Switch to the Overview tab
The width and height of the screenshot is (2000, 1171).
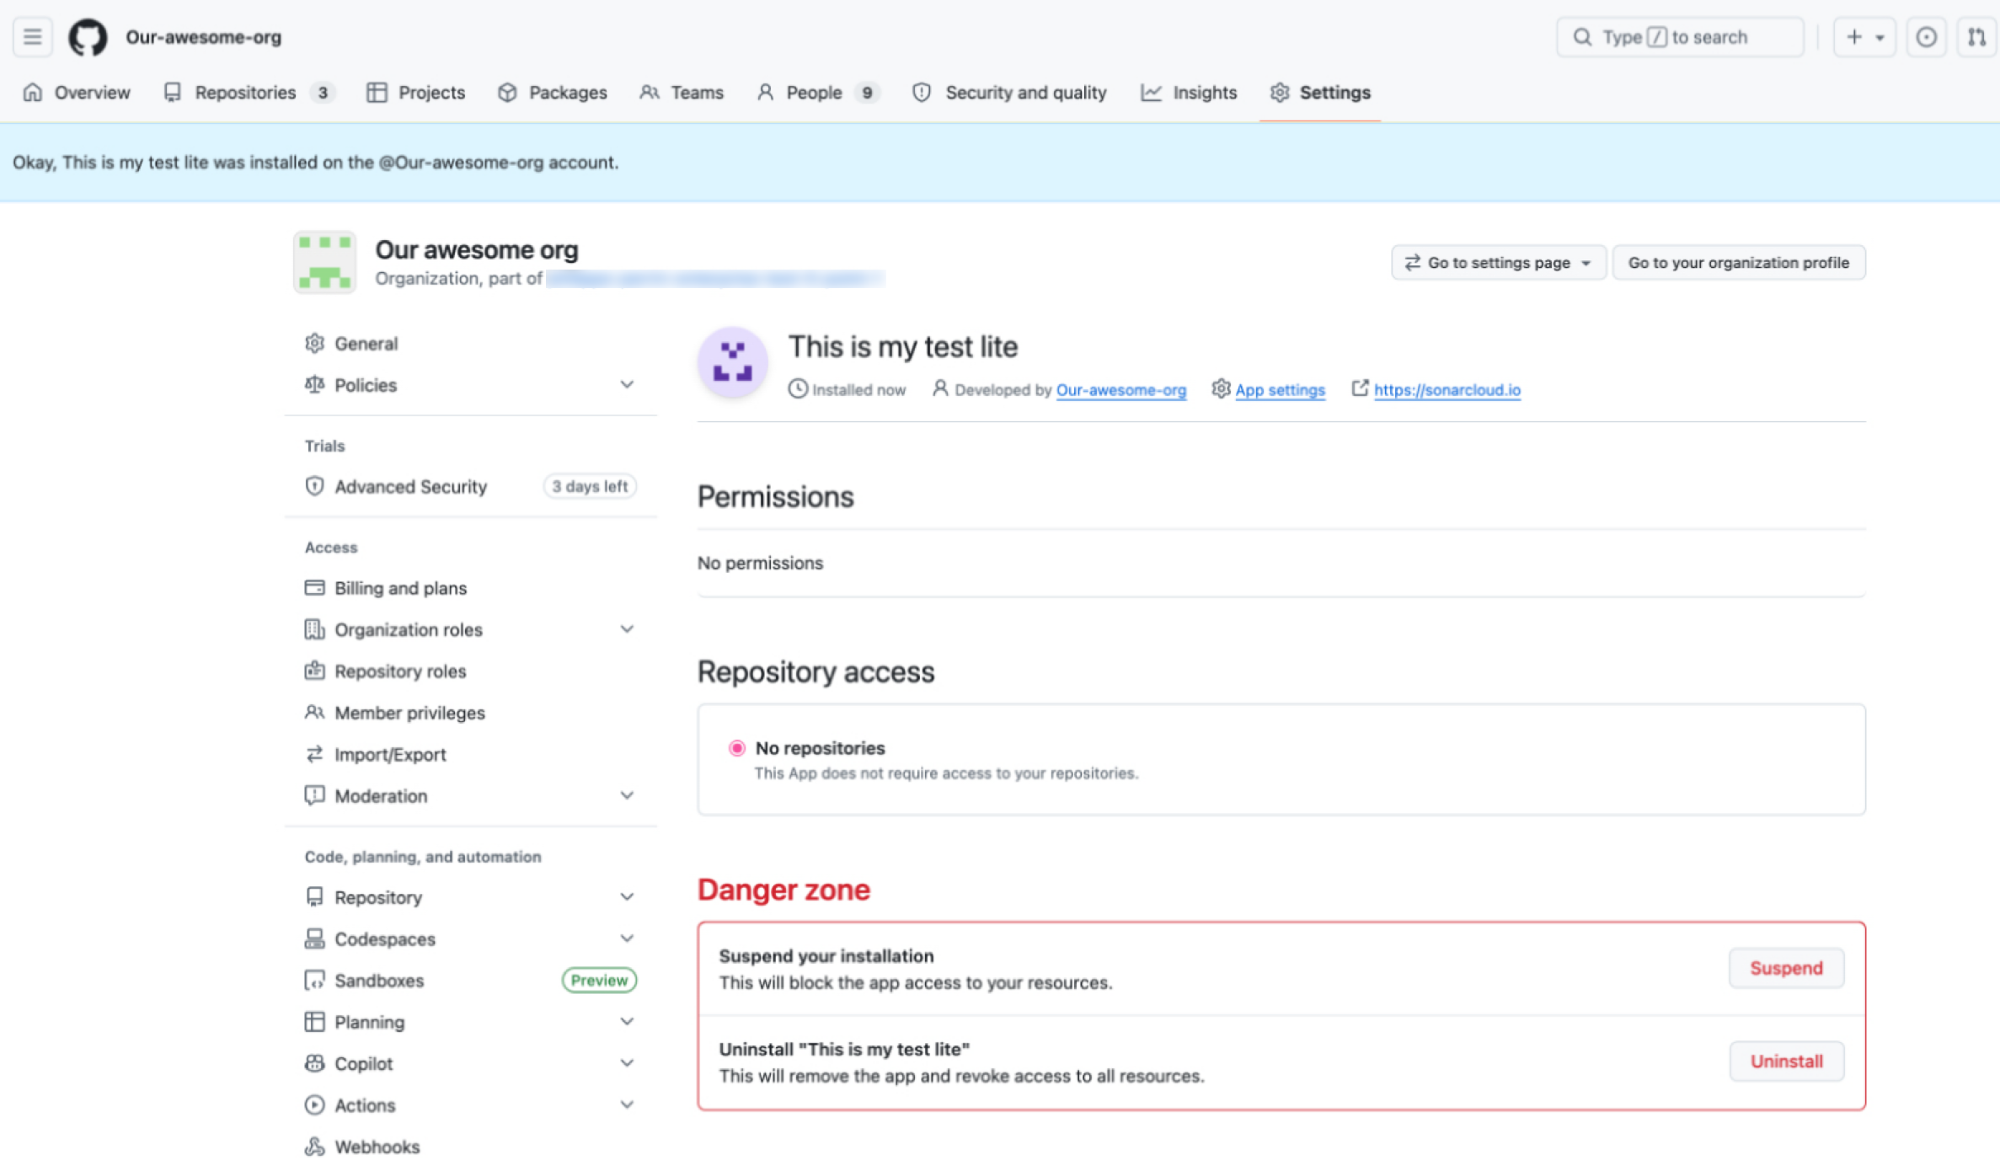(77, 93)
